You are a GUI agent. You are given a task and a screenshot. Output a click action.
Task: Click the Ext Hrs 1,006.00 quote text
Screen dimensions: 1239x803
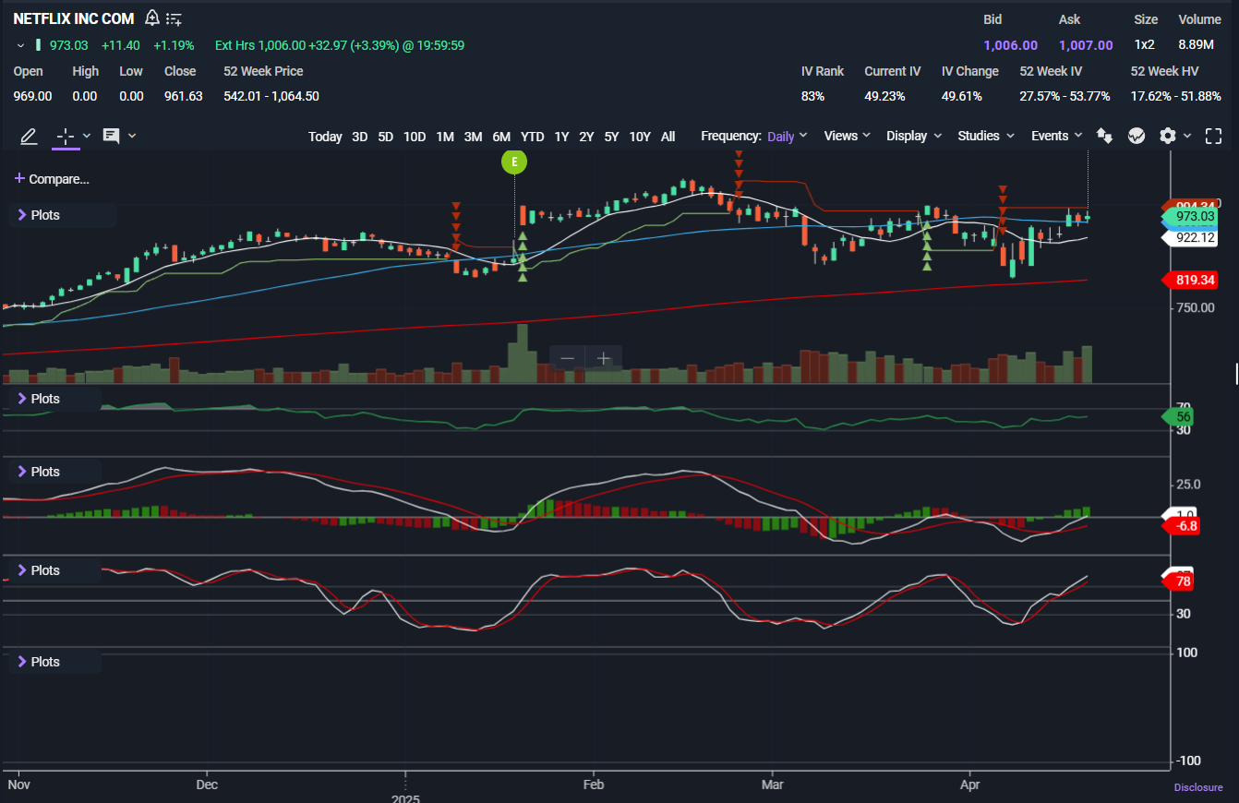coord(340,45)
